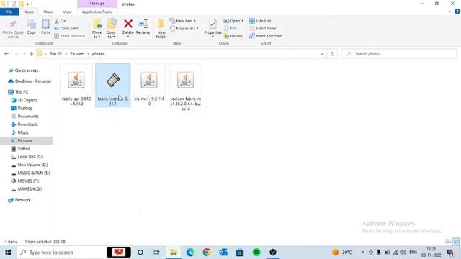Open the Copy to dropdown
The image size is (461, 259).
[111, 29]
